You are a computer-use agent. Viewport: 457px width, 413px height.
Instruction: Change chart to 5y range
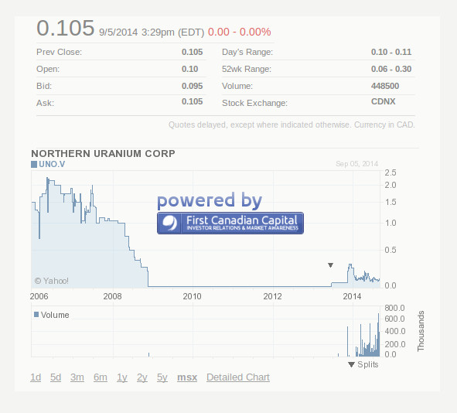pyautogui.click(x=162, y=377)
